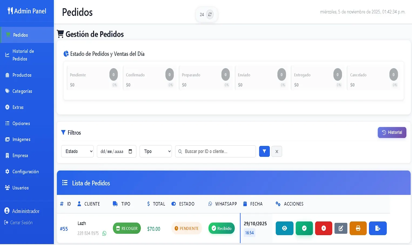
Task: Click the Cerrar Sesión link
Action: 18,223
